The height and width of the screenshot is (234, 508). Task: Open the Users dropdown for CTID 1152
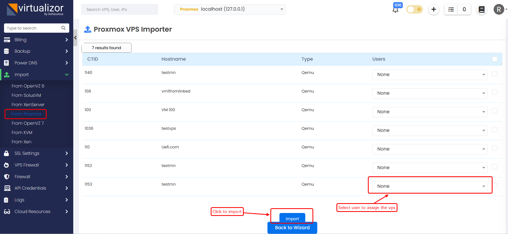[430, 168]
